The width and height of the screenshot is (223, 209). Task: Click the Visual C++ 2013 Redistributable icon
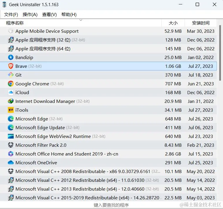pyautogui.click(x=11, y=189)
